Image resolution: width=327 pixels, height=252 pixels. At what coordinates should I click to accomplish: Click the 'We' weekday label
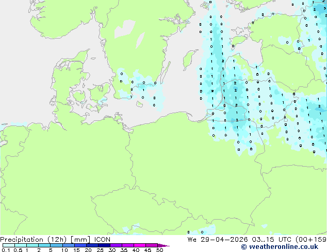[192, 240]
